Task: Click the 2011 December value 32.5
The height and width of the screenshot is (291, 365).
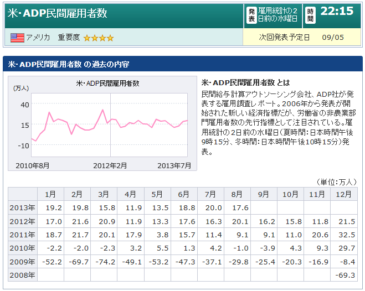Action: [x=347, y=235]
